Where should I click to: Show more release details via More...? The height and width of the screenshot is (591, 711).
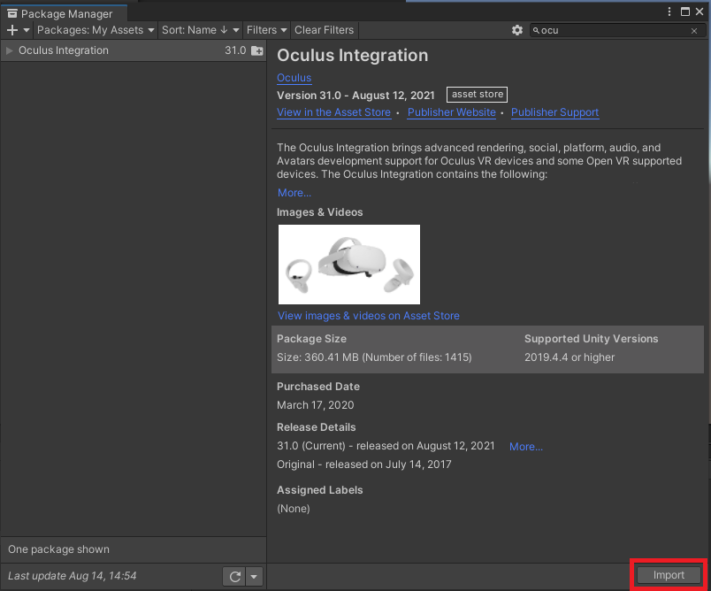(x=526, y=447)
